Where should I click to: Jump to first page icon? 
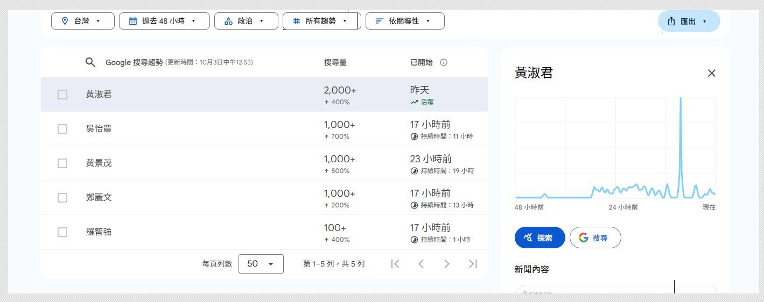click(x=395, y=264)
